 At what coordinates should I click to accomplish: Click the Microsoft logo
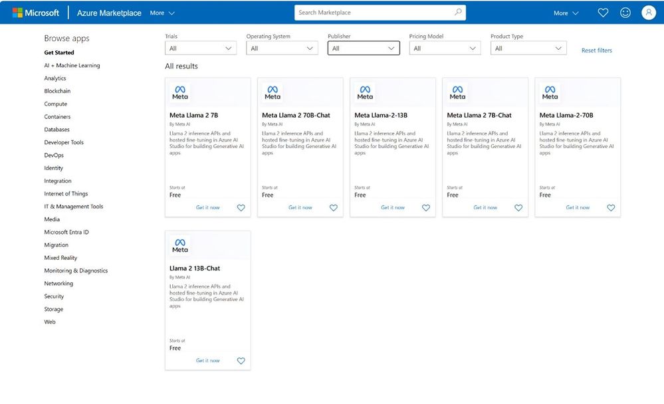[x=36, y=13]
